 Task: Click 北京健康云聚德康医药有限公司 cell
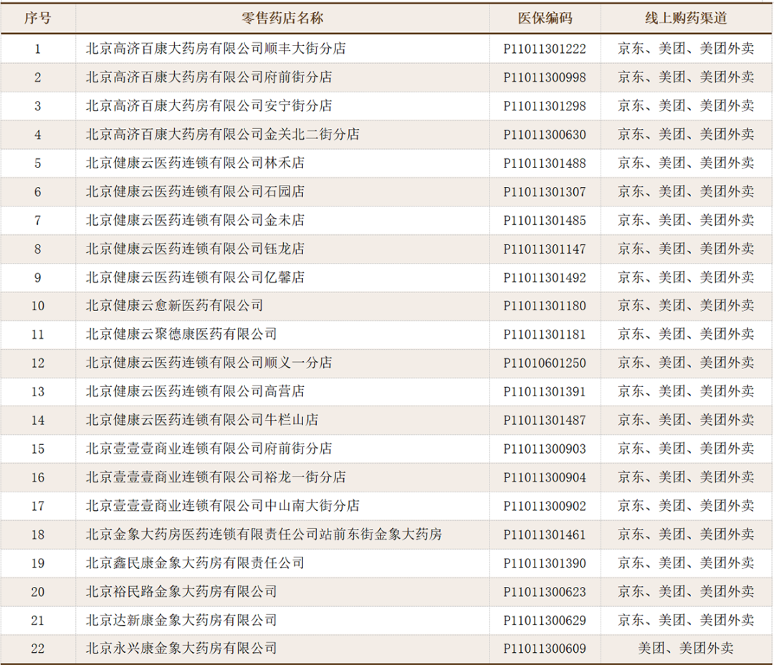click(x=181, y=335)
